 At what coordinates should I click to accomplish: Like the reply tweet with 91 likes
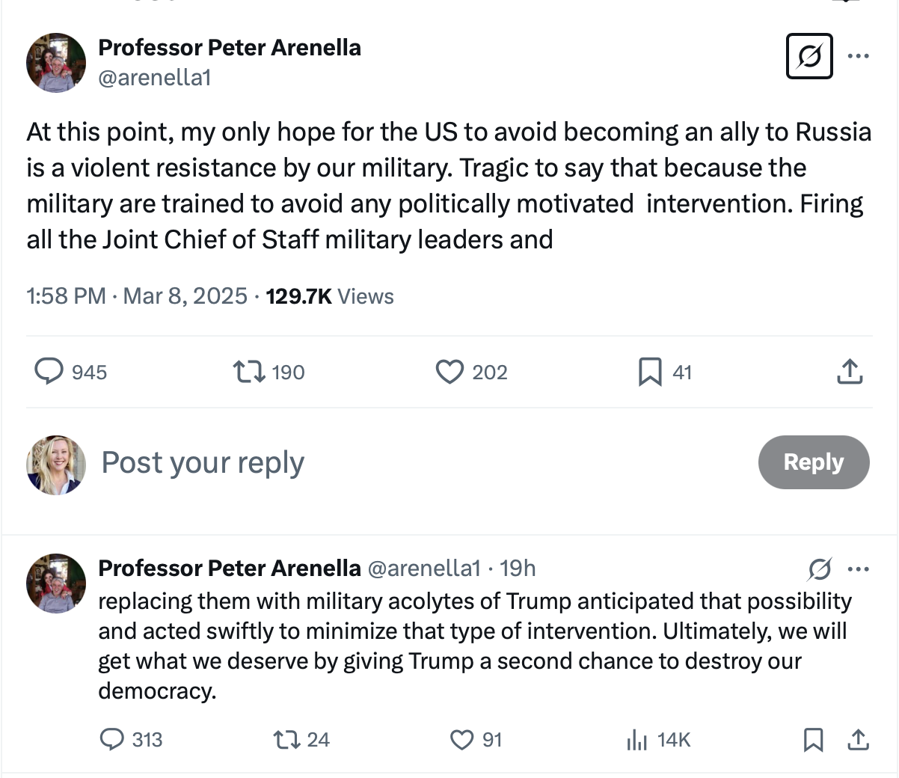tap(461, 739)
